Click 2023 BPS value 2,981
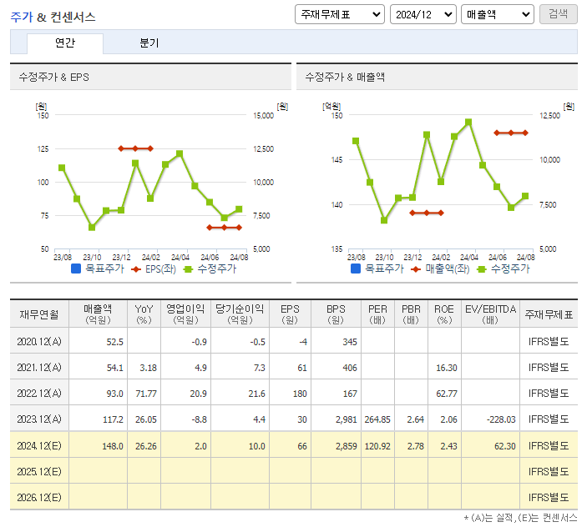 click(347, 419)
